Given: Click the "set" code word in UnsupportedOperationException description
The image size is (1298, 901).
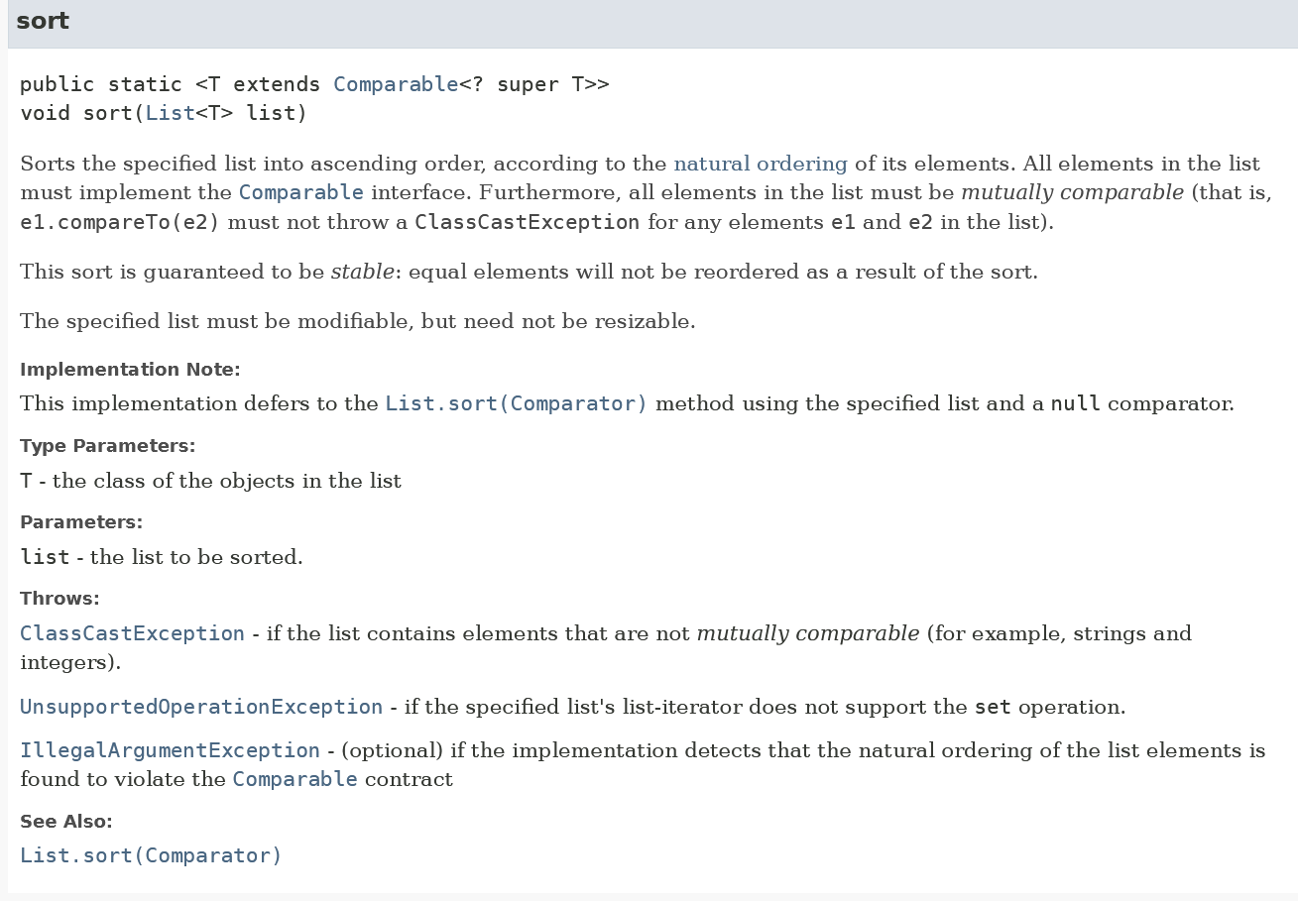Looking at the screenshot, I should tap(993, 707).
